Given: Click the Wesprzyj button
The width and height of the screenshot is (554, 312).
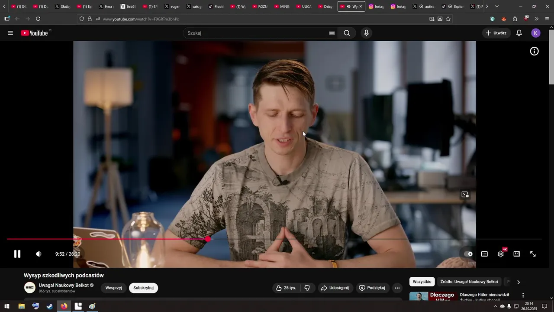Looking at the screenshot, I should pos(113,288).
